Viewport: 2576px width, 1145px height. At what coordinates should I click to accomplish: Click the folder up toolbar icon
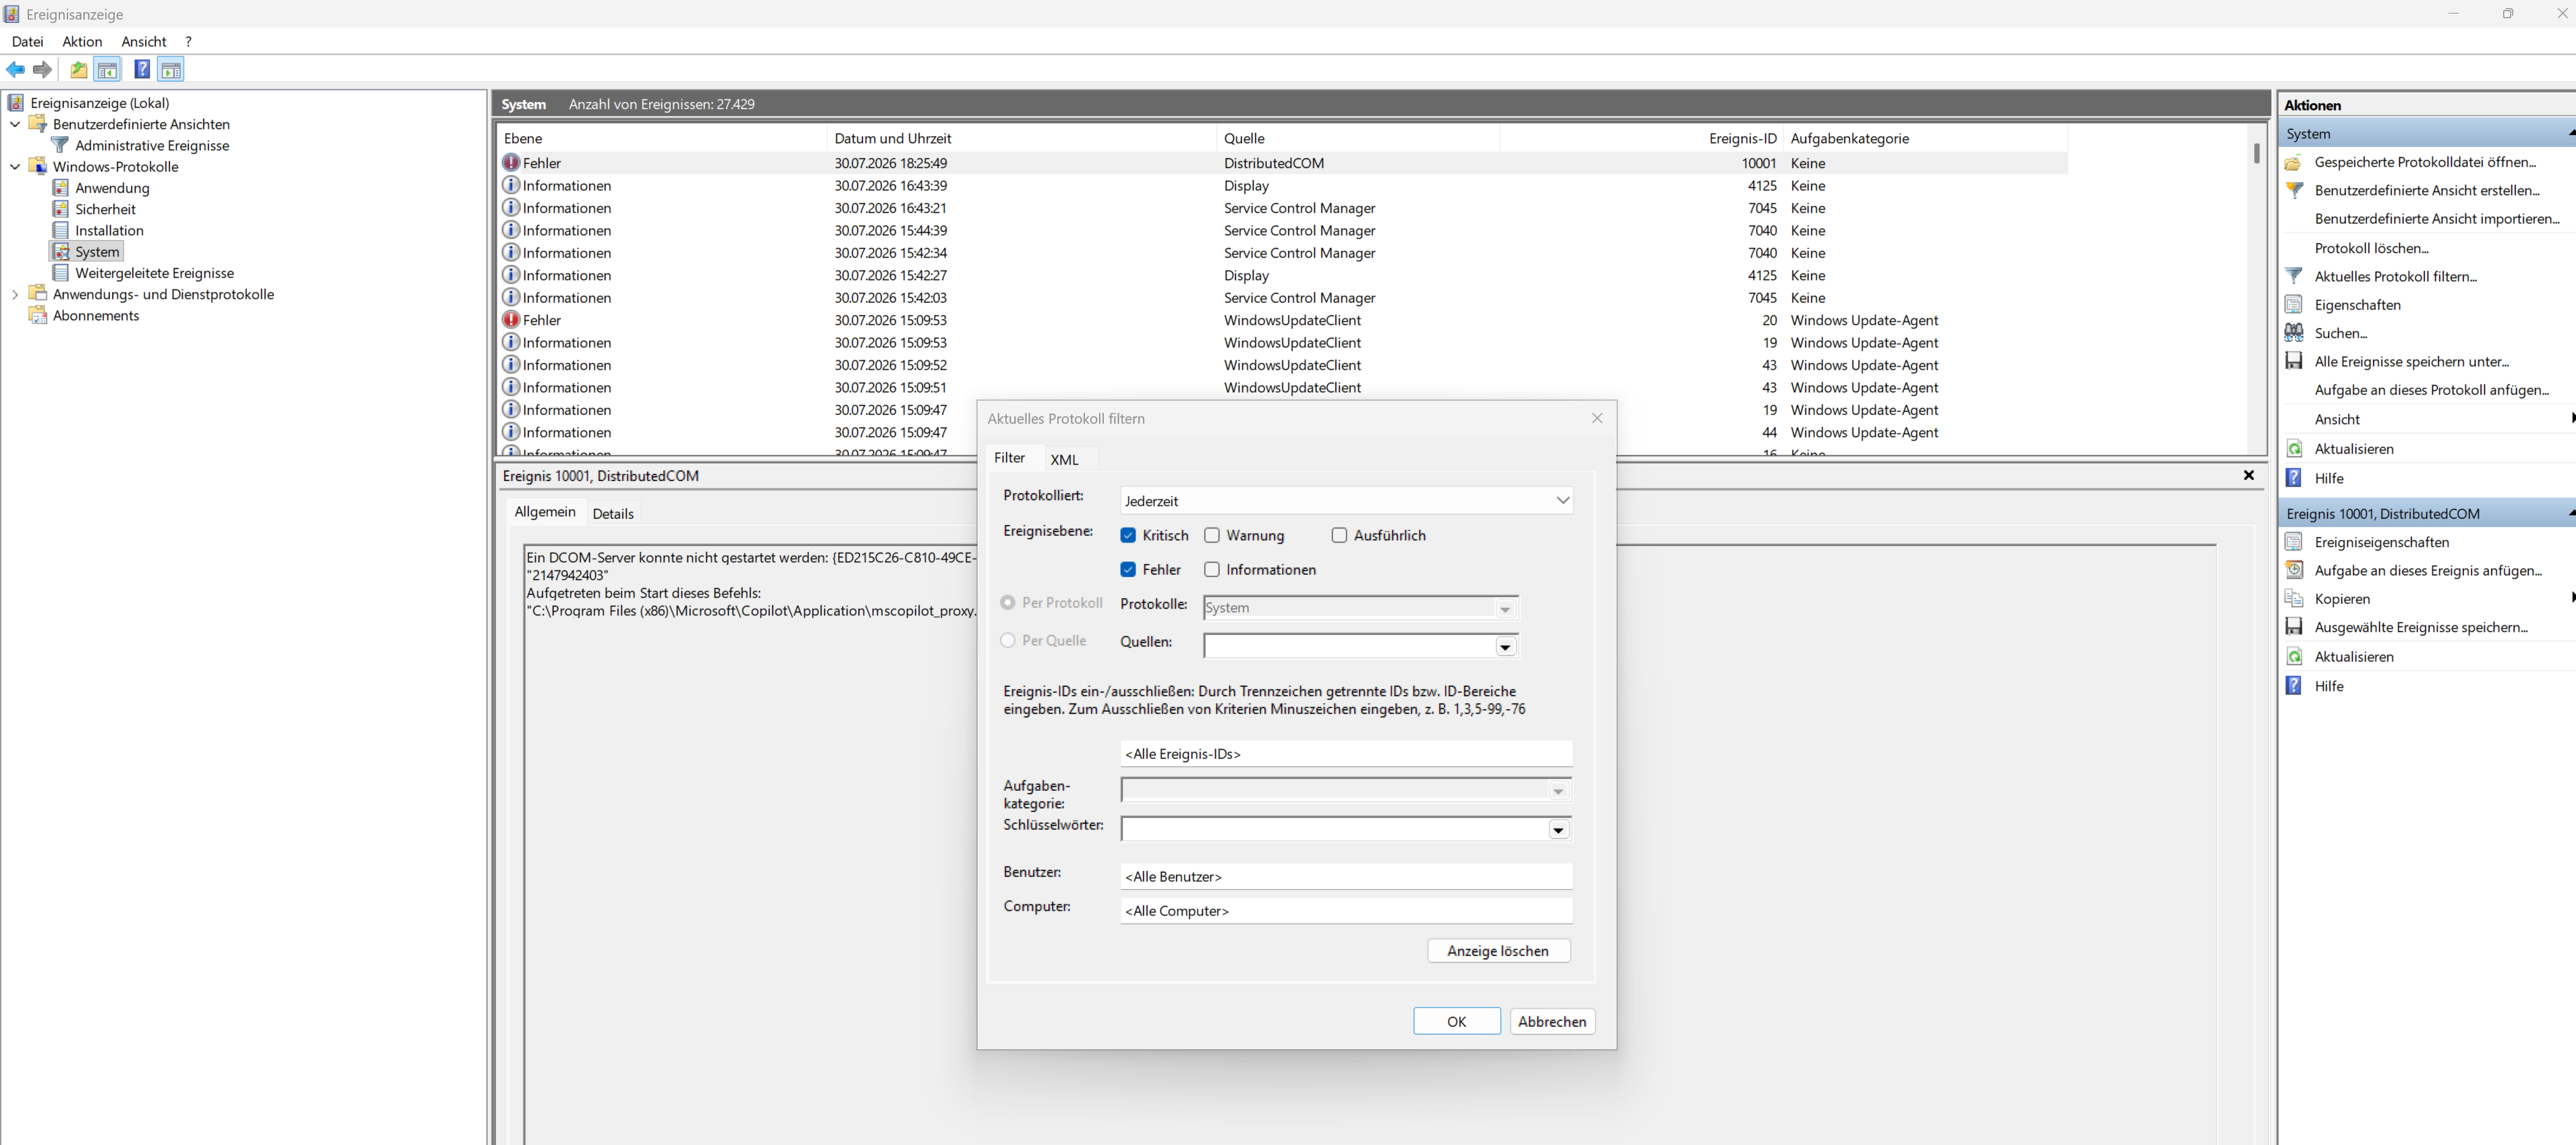pos(79,69)
